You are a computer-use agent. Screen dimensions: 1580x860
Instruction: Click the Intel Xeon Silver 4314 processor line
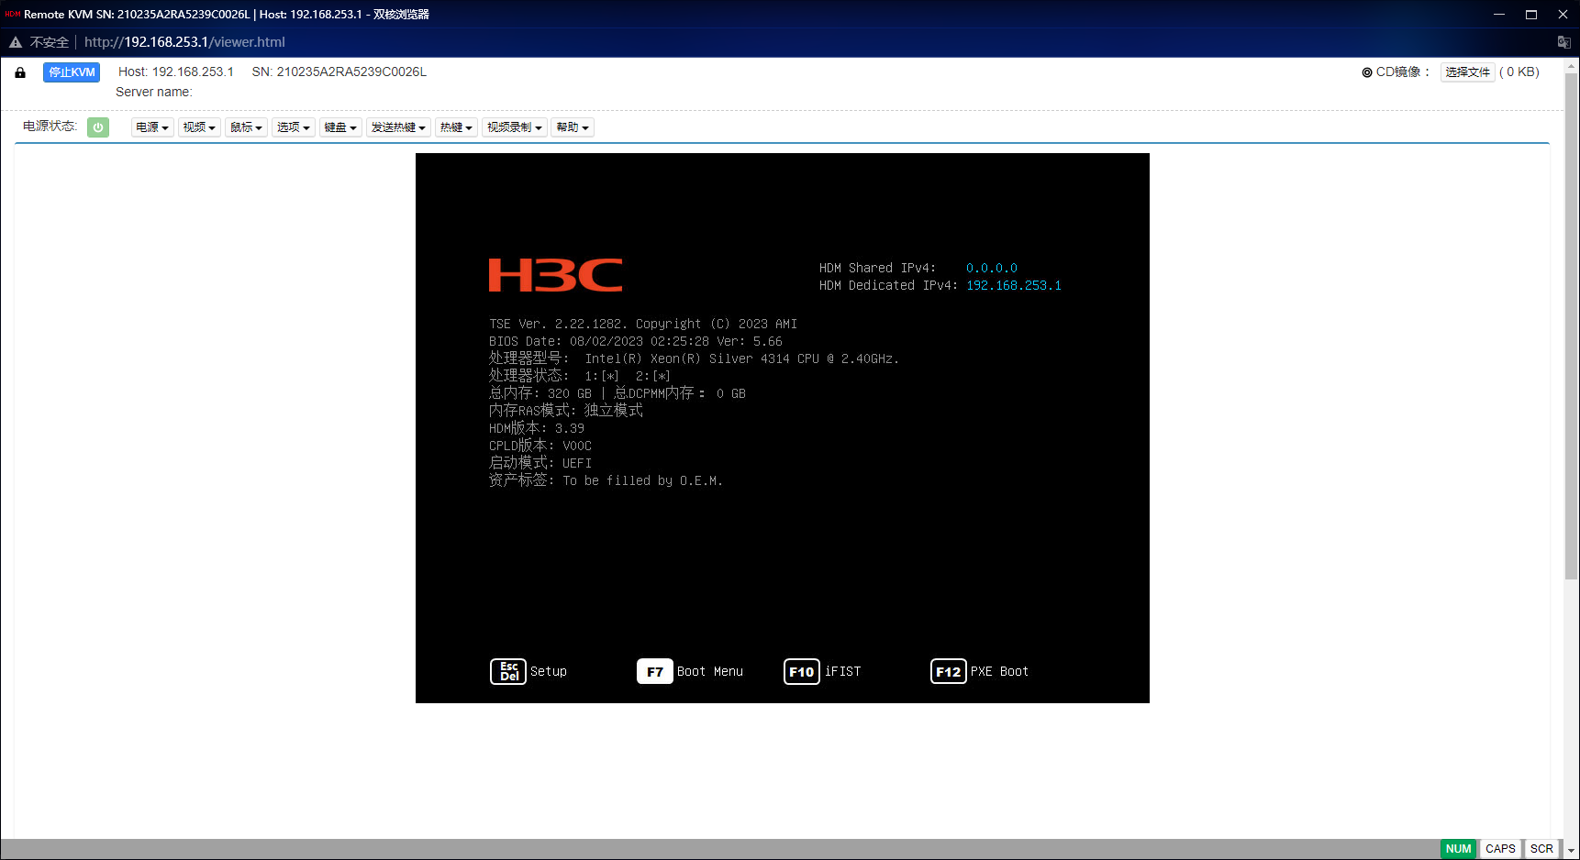coord(694,358)
